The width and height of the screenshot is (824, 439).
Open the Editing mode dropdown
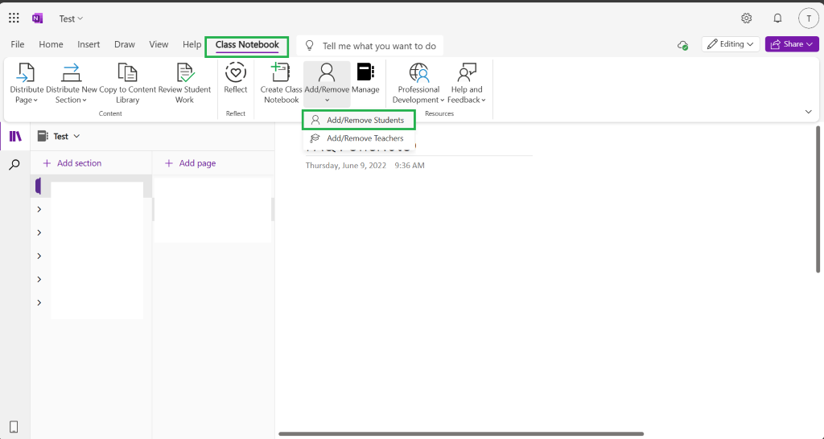[731, 44]
